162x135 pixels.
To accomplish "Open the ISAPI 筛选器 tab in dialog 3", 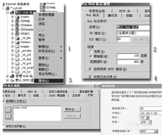I will 57,96.
